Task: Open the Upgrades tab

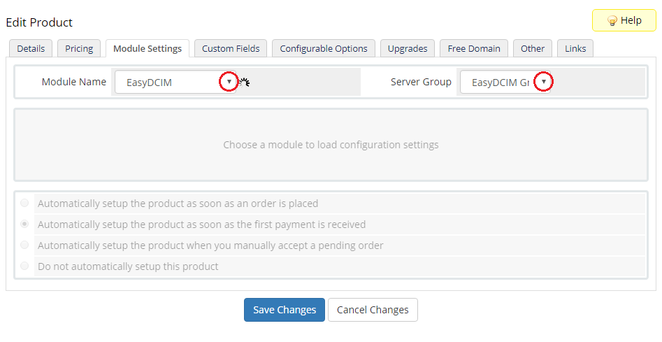Action: coord(408,48)
